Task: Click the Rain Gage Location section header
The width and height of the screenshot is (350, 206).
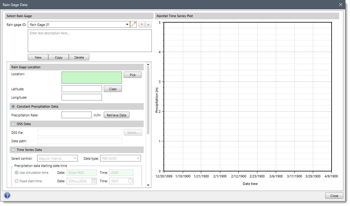Action: tap(77, 67)
